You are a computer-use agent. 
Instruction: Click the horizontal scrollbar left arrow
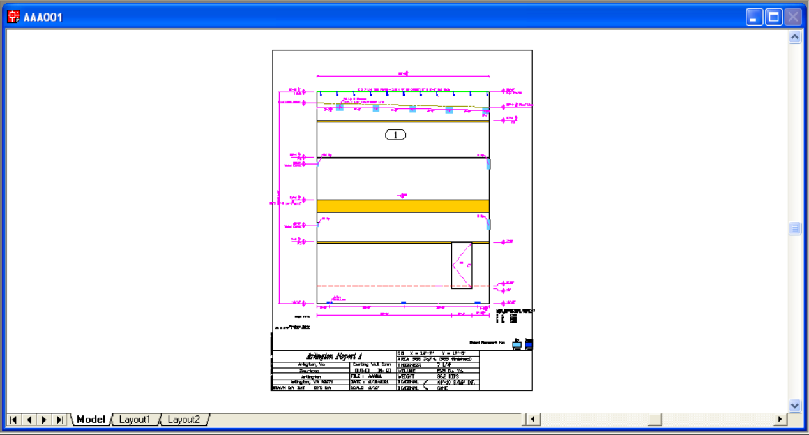tap(531, 419)
